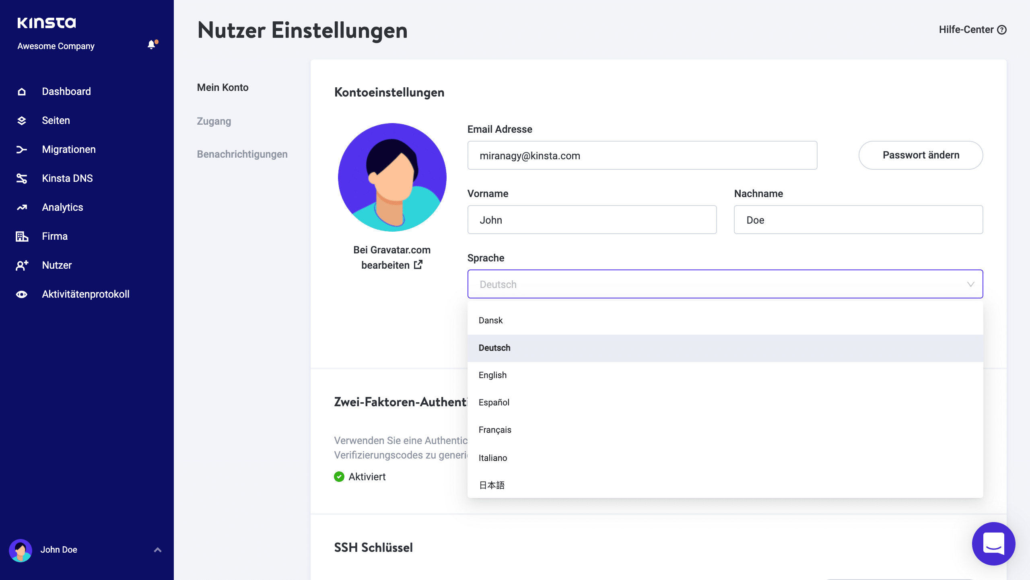This screenshot has height=580, width=1030.
Task: Select English from the language list
Action: coord(492,375)
